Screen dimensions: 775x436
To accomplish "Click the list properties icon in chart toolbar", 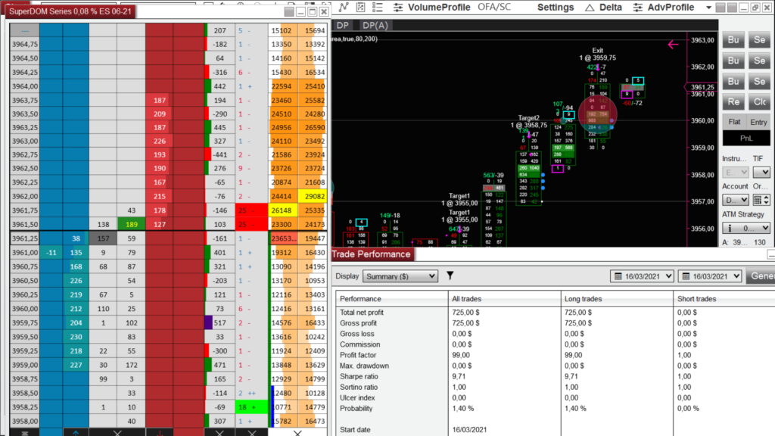I will pos(378,7).
